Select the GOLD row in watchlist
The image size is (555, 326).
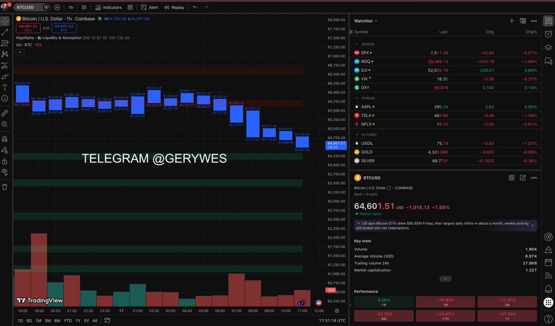click(445, 152)
